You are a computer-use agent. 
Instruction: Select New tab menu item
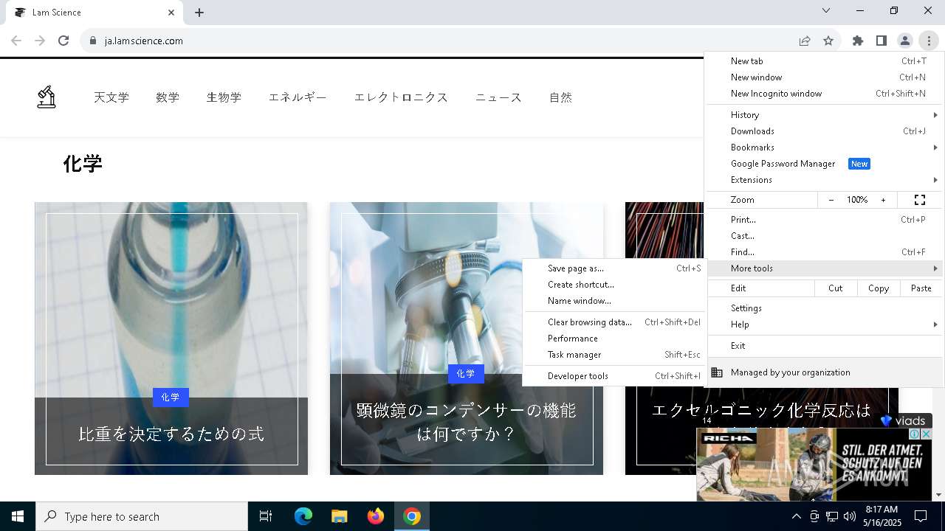point(825,61)
